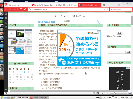Open the Mail panel
This screenshot has width=133, height=99.
click(6, 18)
